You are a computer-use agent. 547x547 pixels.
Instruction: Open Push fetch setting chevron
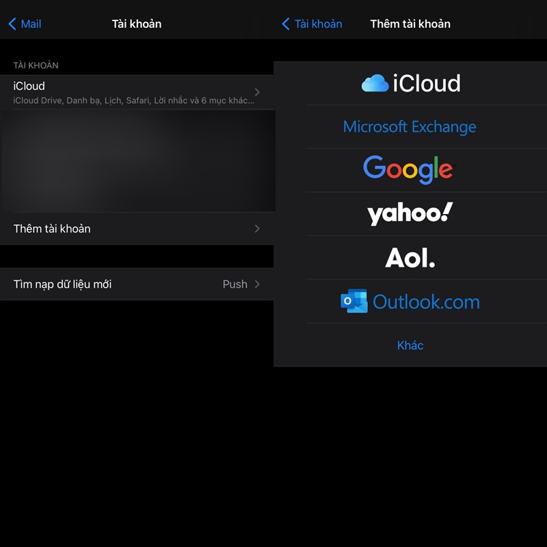coord(257,284)
